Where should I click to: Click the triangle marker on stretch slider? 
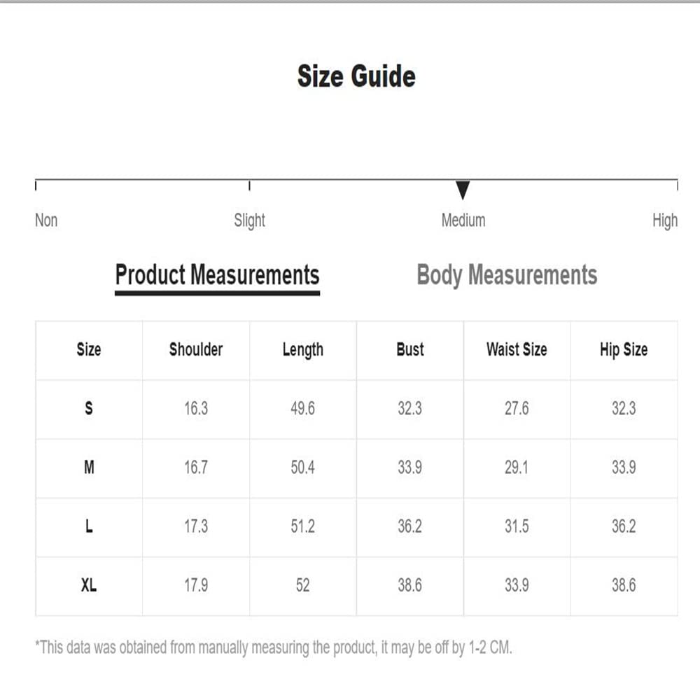pyautogui.click(x=463, y=190)
